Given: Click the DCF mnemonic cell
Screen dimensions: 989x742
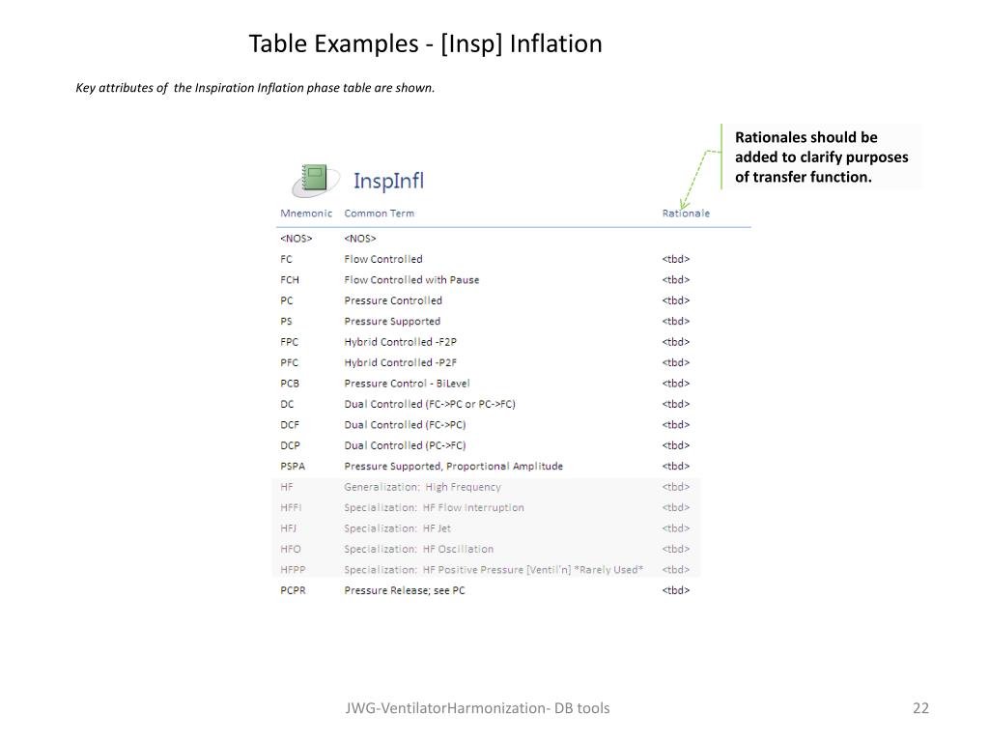Looking at the screenshot, I should 290,425.
